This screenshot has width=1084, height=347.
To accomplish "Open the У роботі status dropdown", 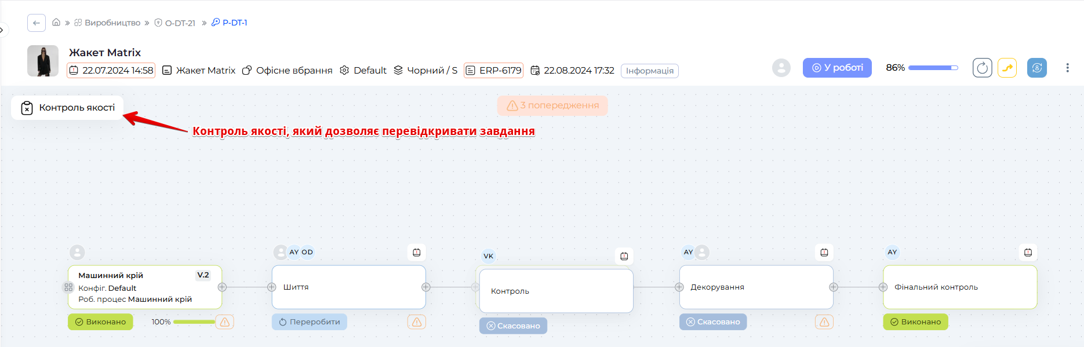I will tap(836, 68).
